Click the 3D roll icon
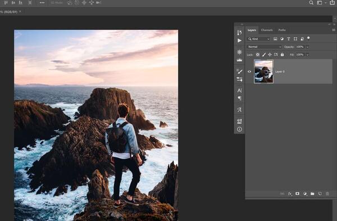The width and height of the screenshot is (337, 221). coord(77,3)
